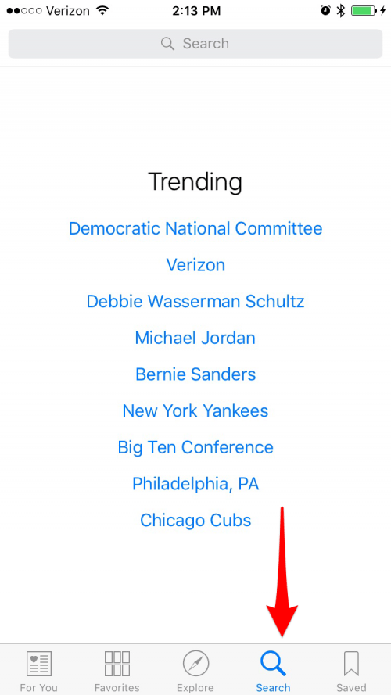Screen dimensions: 391x695
Task: Open trending topic Democratic National Committee
Action: point(195,229)
